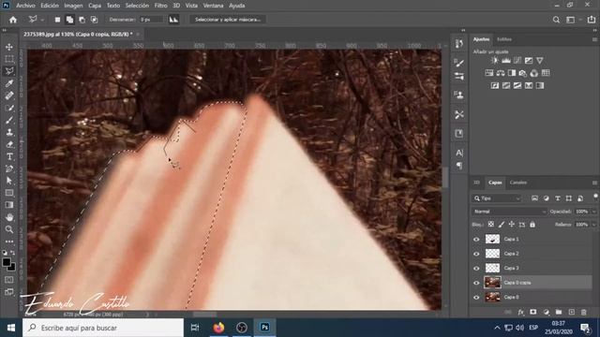Set the foreground color swatch
Viewport: 600px width, 337px height.
7,262
